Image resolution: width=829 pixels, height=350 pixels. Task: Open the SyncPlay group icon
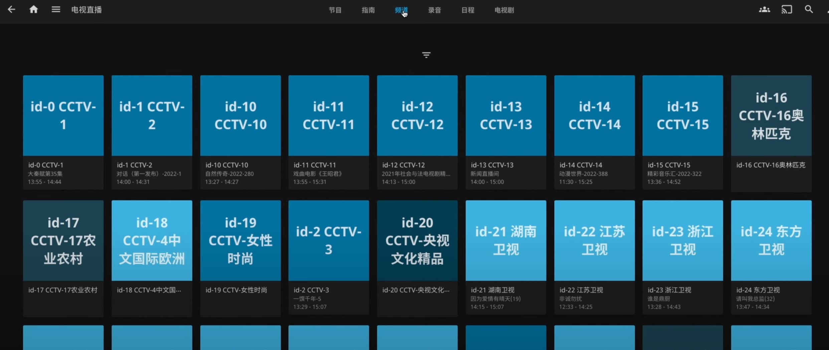(x=764, y=10)
